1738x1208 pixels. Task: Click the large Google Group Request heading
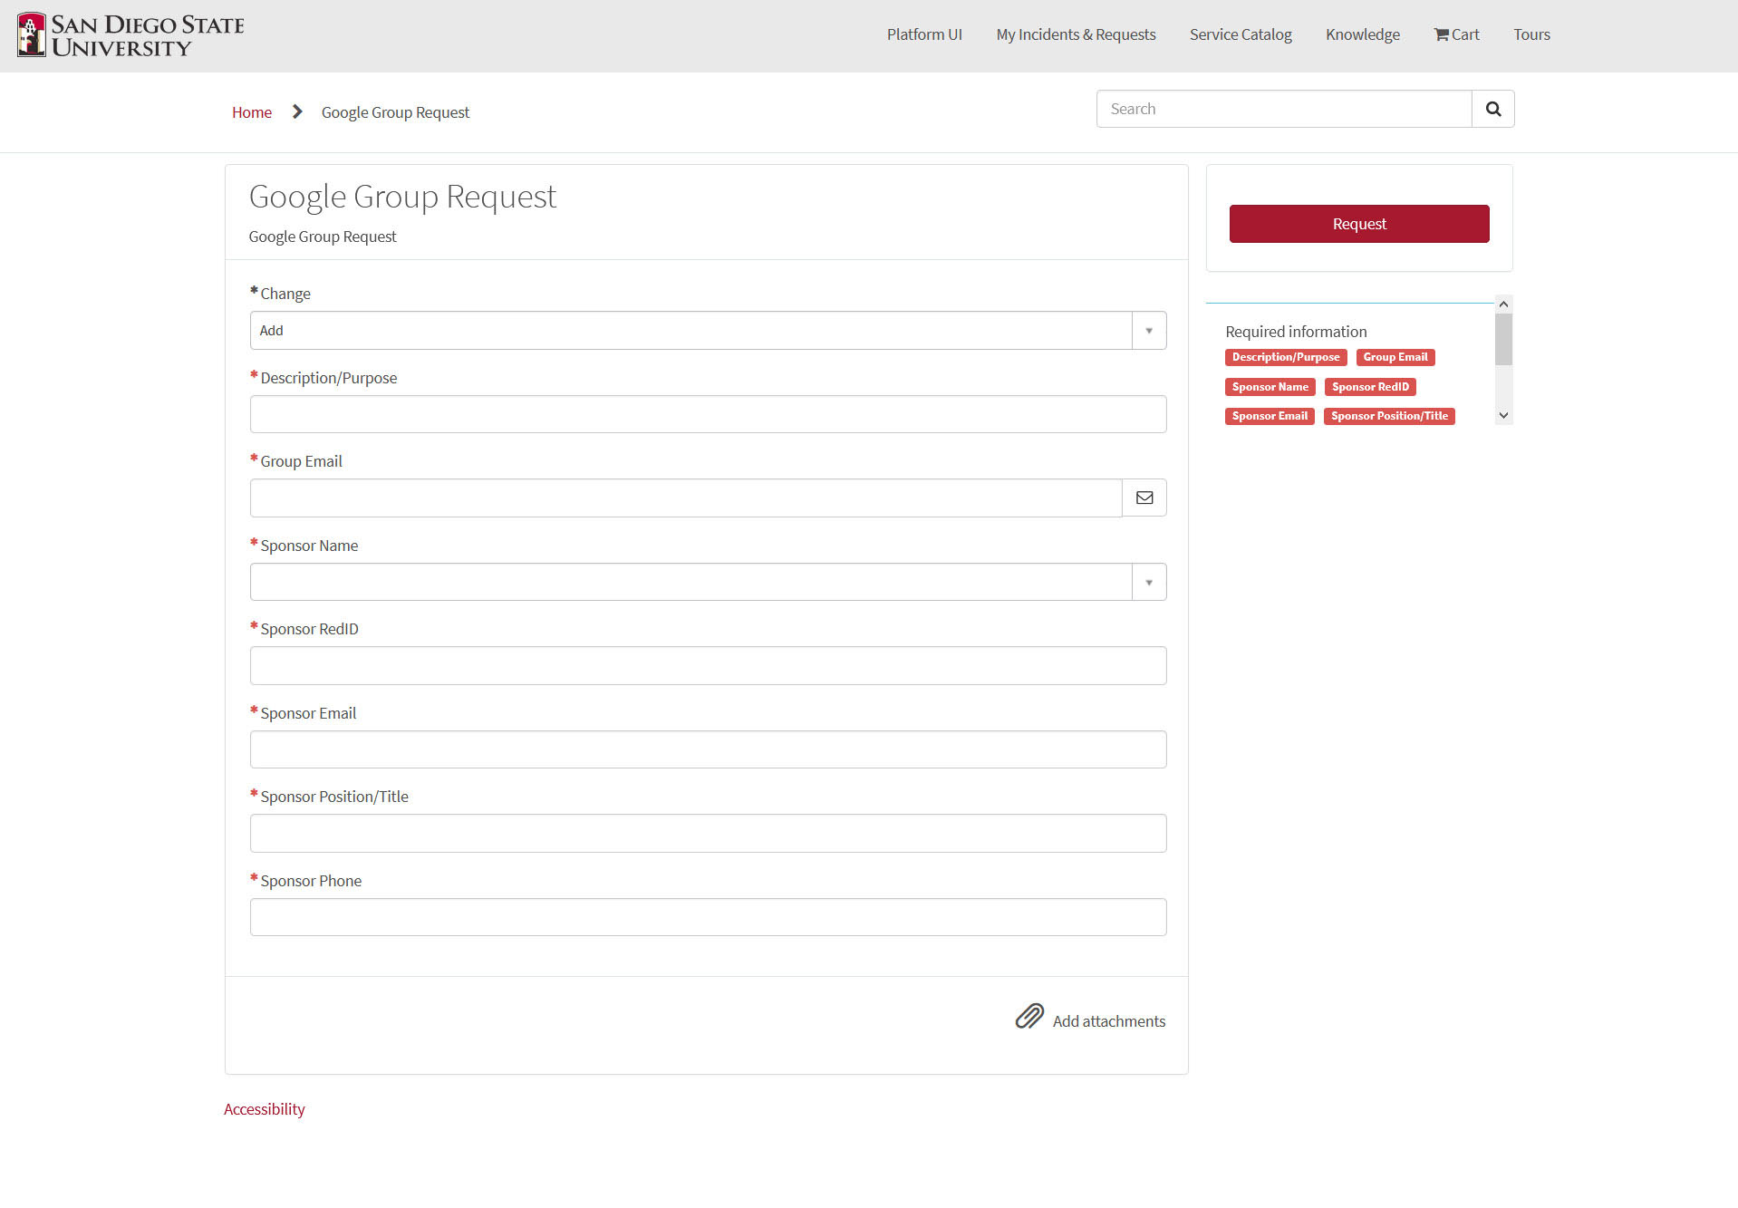[402, 197]
